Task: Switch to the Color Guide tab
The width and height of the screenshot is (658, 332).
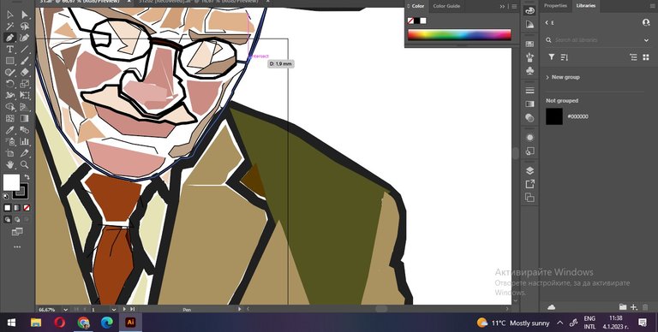Action: [x=446, y=6]
